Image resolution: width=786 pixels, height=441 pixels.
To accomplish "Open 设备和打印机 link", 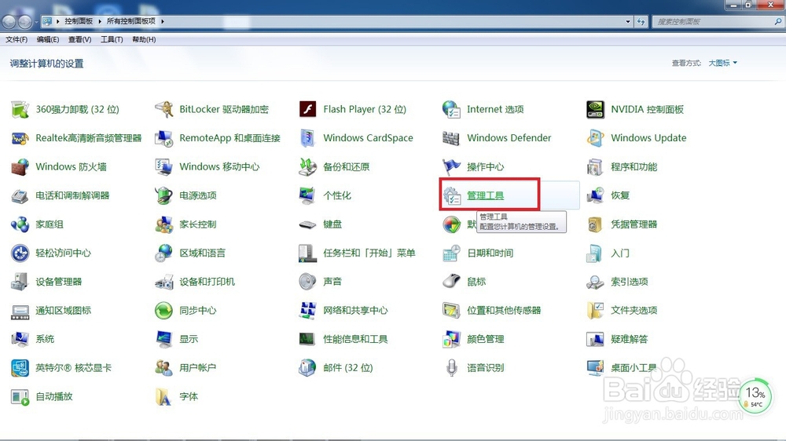I will [x=207, y=282].
